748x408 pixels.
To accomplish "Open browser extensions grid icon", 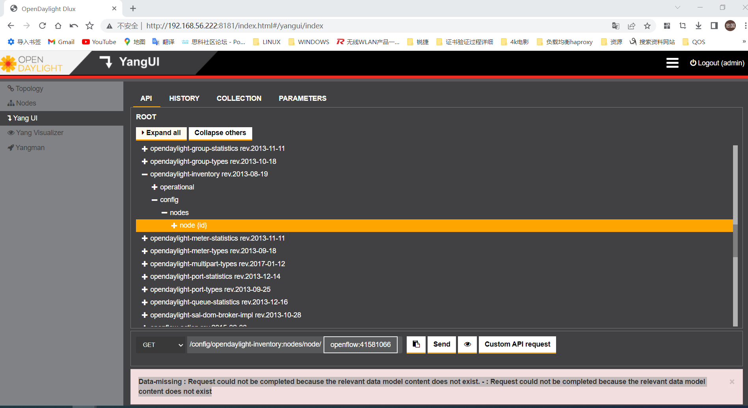I will [667, 26].
